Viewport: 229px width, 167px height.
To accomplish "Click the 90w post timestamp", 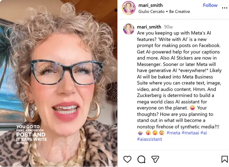I will tap(168, 27).
